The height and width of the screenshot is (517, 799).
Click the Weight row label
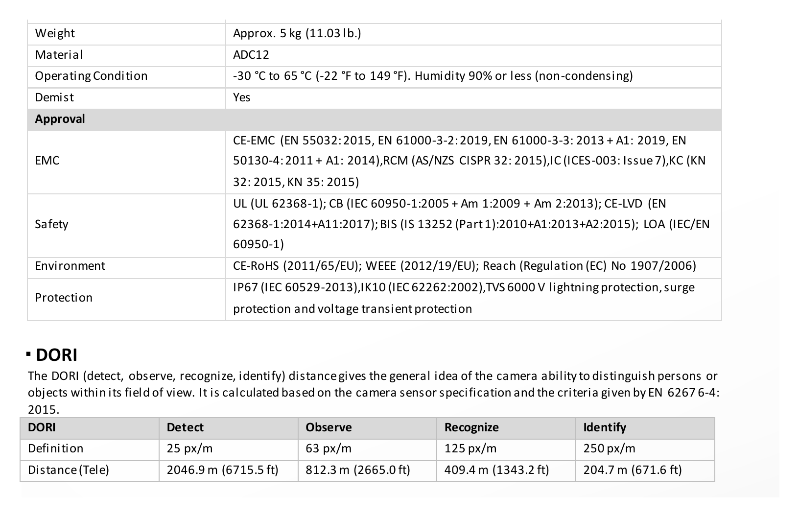(x=55, y=33)
